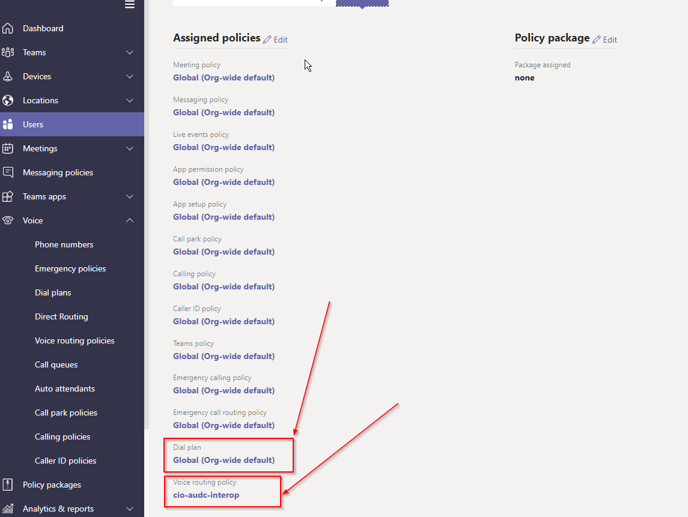Viewport: 688px width, 517px height.
Task: Click Edit next to Assigned policies
Action: (281, 40)
